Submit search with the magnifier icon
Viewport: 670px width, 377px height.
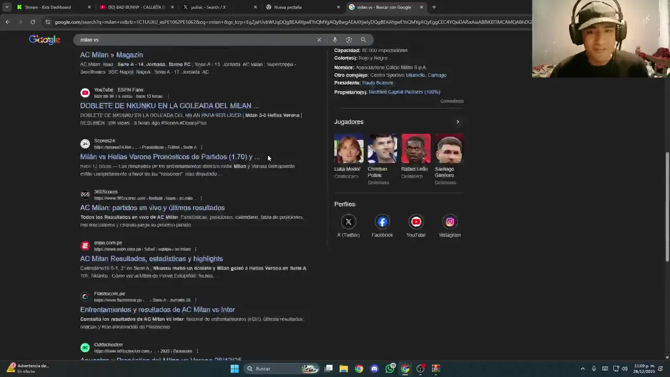[363, 40]
